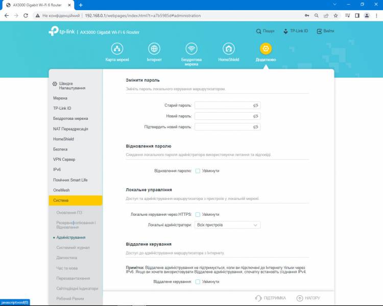Open VPN Сервер in the sidebar
383x306 pixels.
[64, 159]
